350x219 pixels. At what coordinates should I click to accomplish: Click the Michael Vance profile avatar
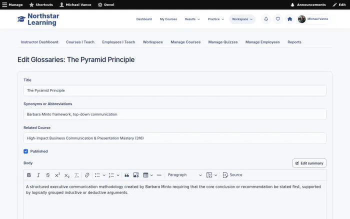[x=302, y=19]
